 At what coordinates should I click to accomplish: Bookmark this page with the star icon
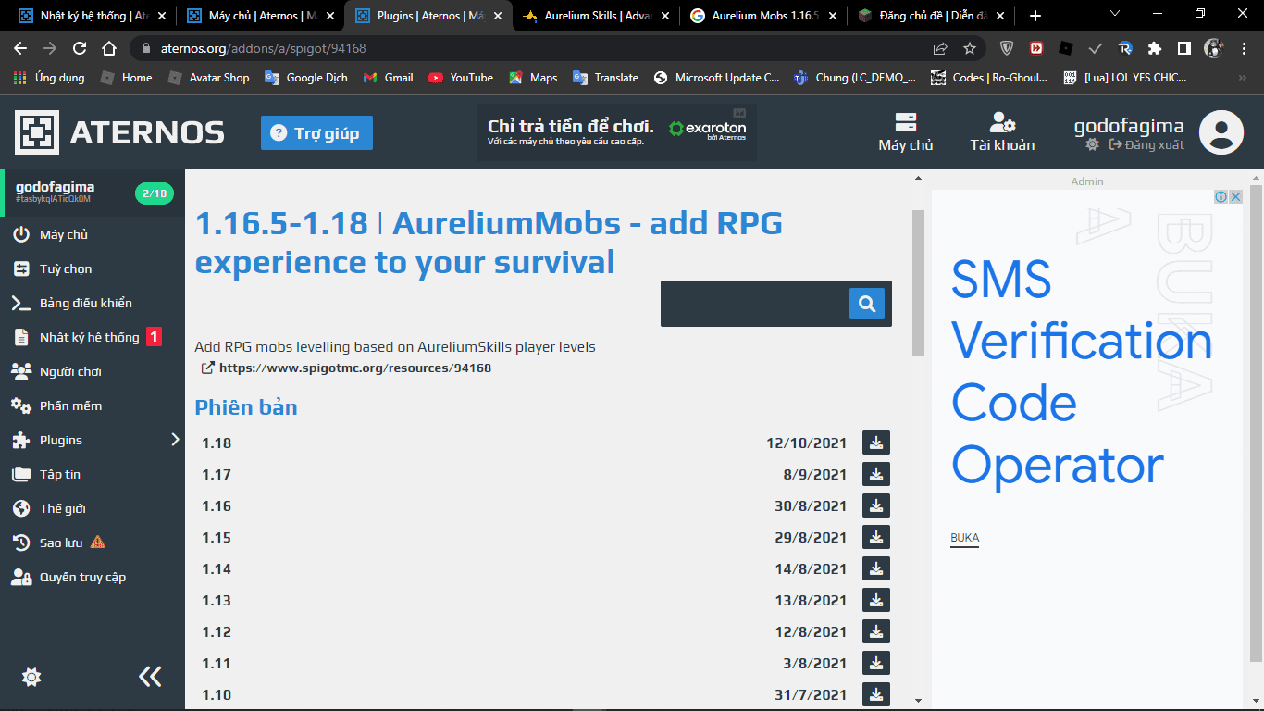[x=970, y=48]
